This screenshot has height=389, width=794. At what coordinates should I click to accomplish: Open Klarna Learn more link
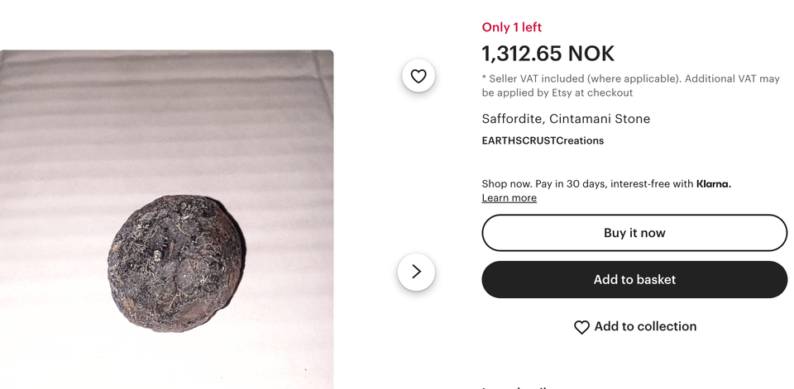(x=509, y=198)
